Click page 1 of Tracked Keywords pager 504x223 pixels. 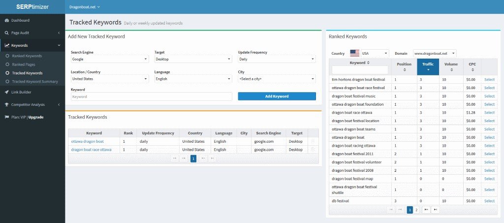tap(193, 159)
